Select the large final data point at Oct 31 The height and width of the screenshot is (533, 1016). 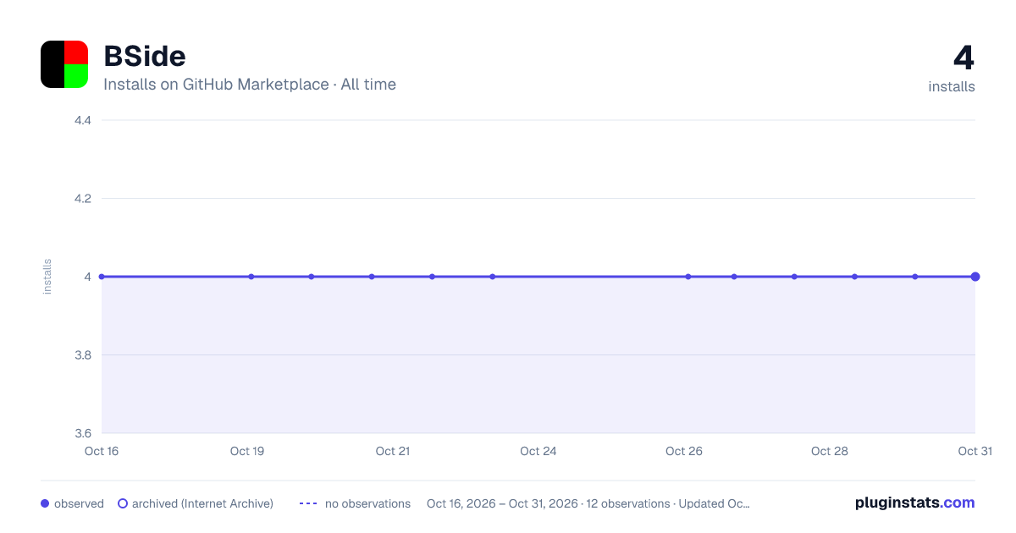coord(975,277)
